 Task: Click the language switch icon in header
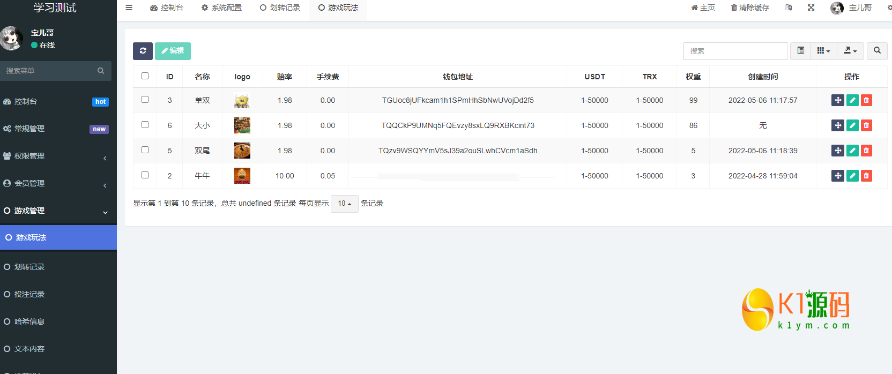(789, 8)
